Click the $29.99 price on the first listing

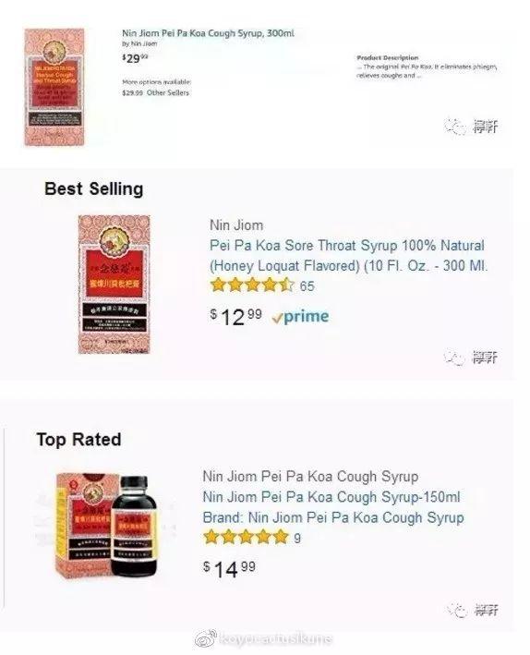tap(135, 58)
